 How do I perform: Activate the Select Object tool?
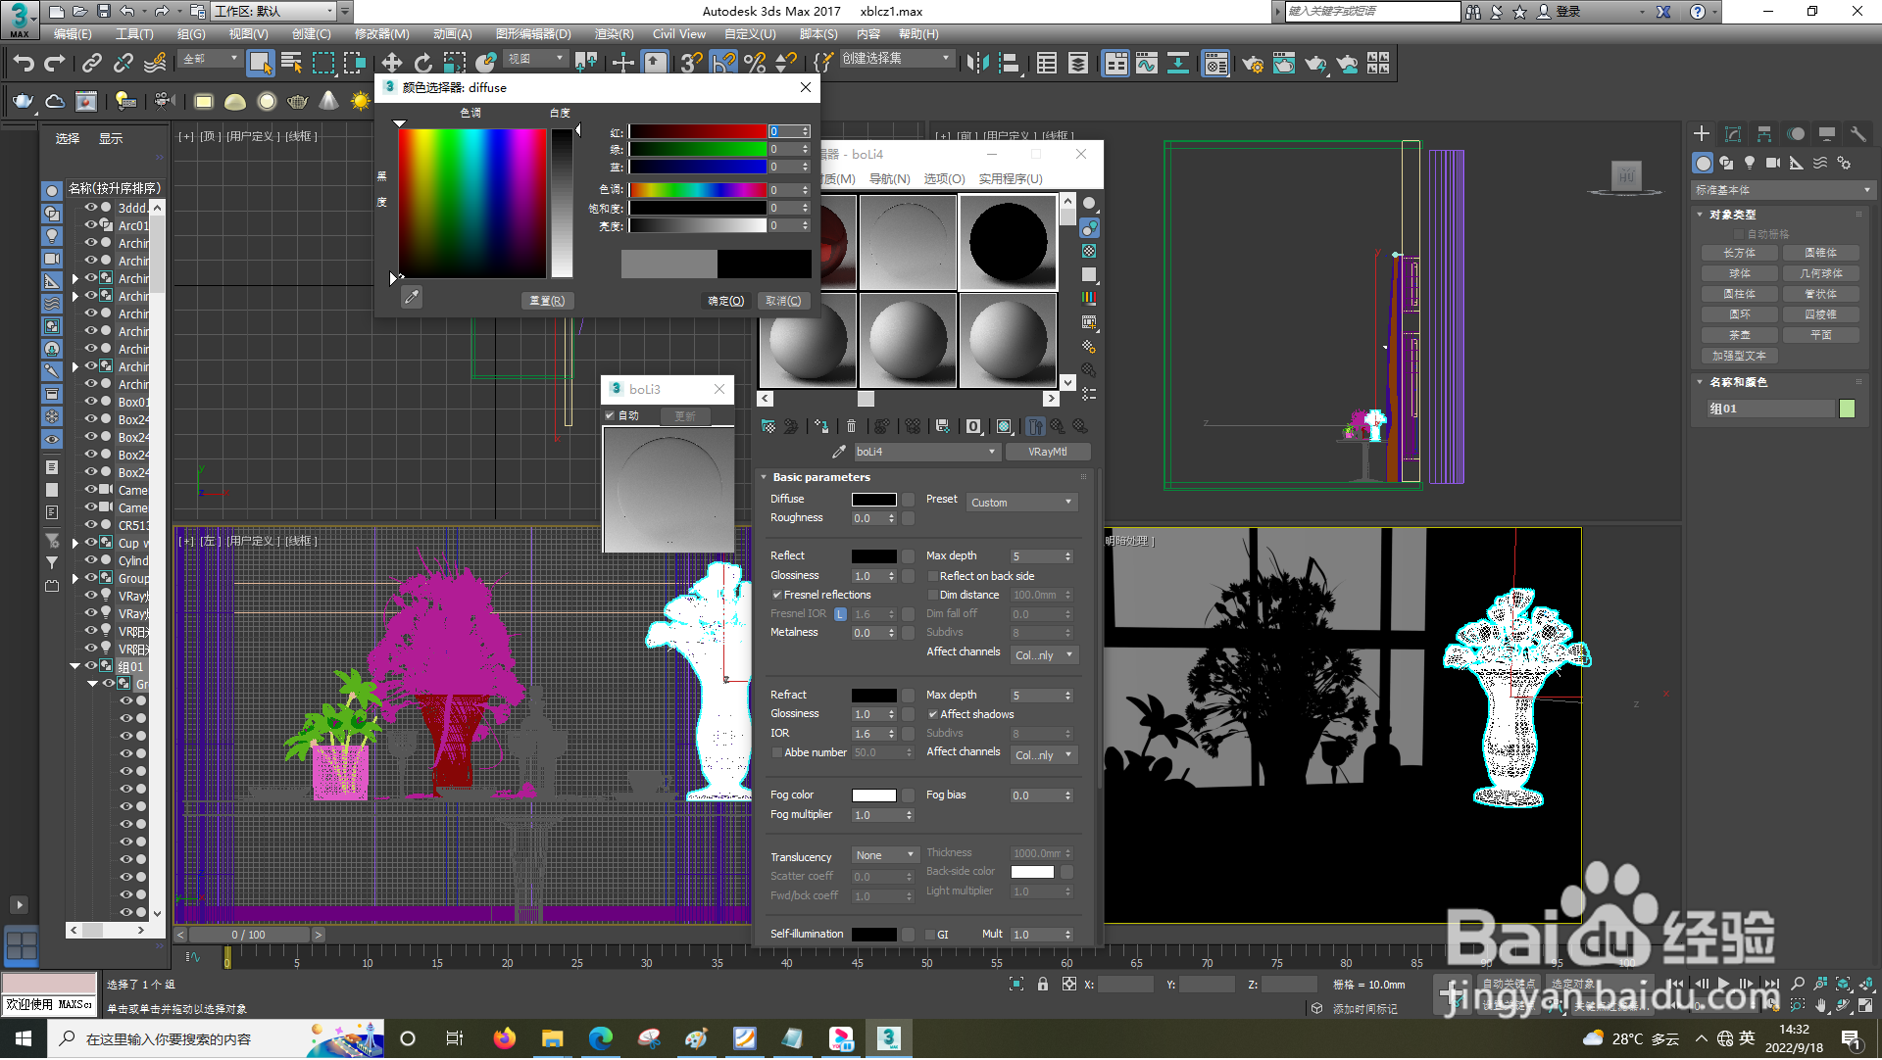pos(260,64)
